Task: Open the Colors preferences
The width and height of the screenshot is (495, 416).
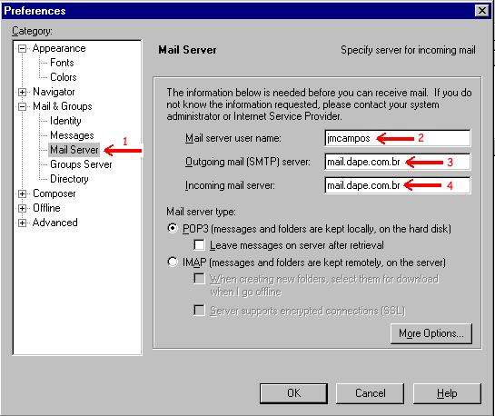Action: coord(64,77)
